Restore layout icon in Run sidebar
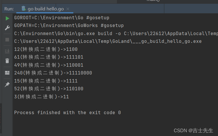The height and width of the screenshot is (136, 218). pos(7,73)
